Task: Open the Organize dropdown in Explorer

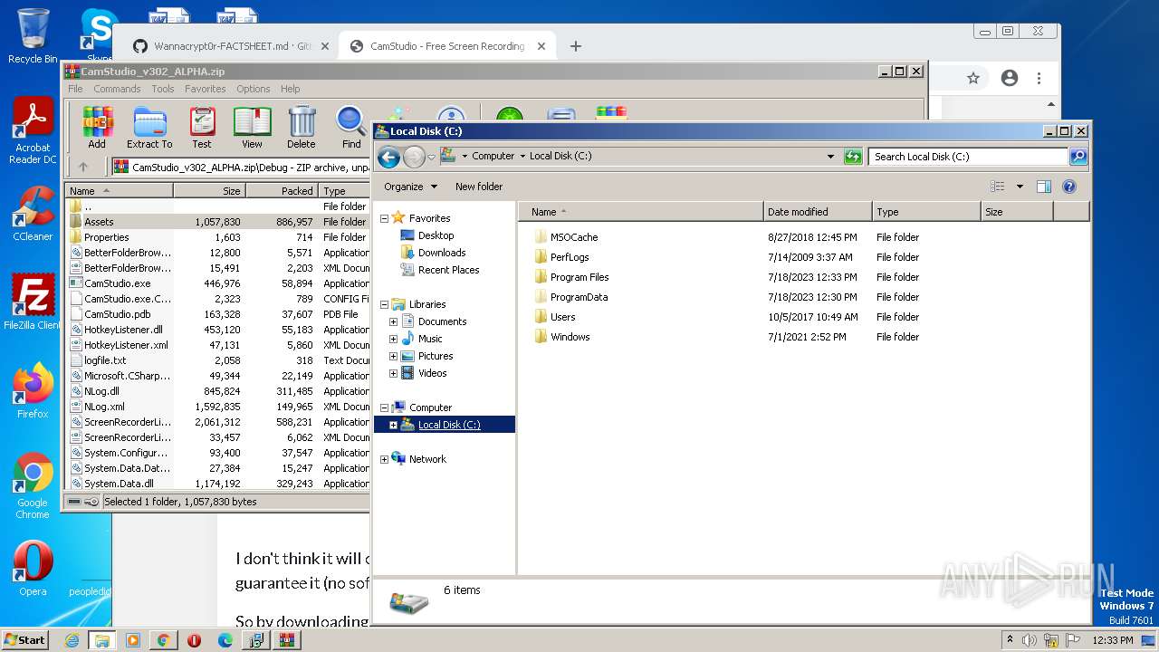Action: click(410, 187)
